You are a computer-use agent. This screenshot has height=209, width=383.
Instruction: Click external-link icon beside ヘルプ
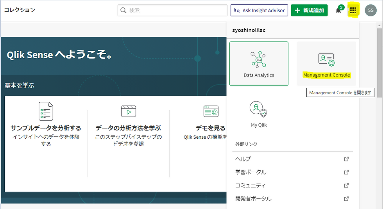(x=346, y=159)
